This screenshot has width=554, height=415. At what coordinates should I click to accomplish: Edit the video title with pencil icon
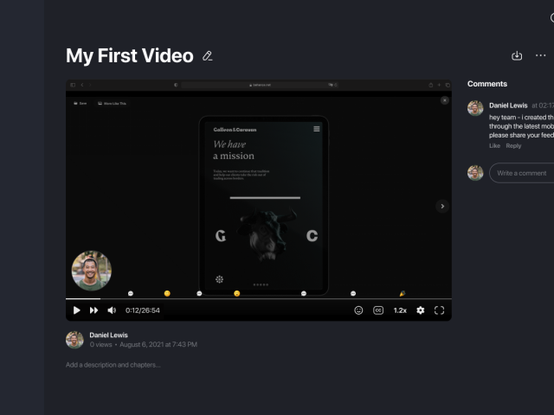208,56
